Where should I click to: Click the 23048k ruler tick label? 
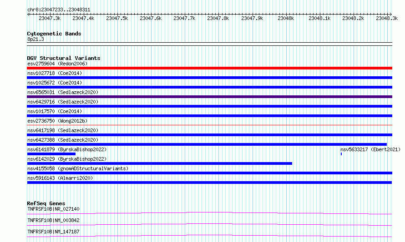(x=286, y=18)
